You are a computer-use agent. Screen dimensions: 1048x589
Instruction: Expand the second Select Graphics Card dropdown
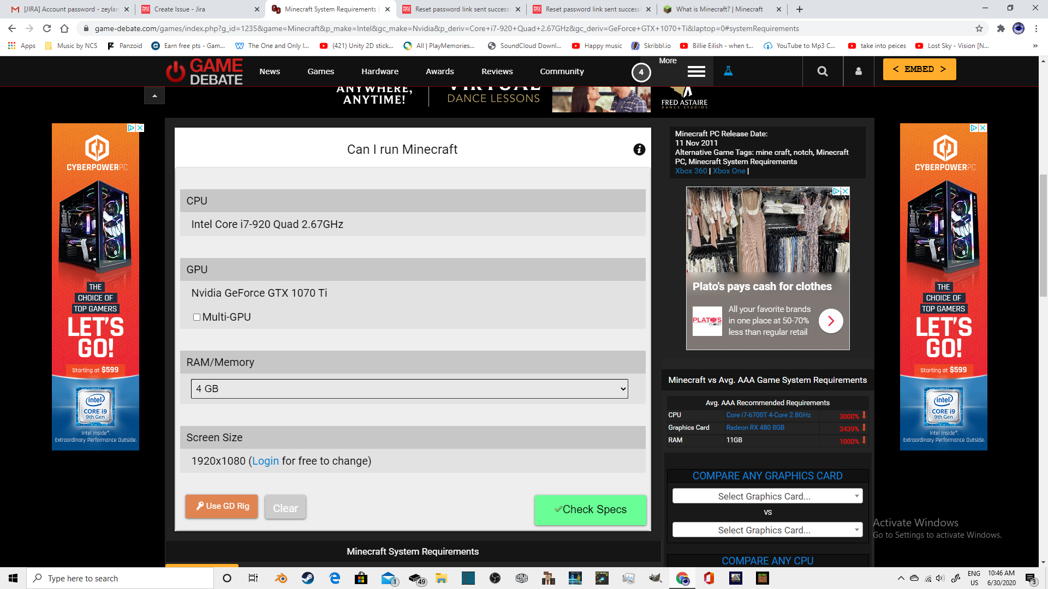click(767, 530)
